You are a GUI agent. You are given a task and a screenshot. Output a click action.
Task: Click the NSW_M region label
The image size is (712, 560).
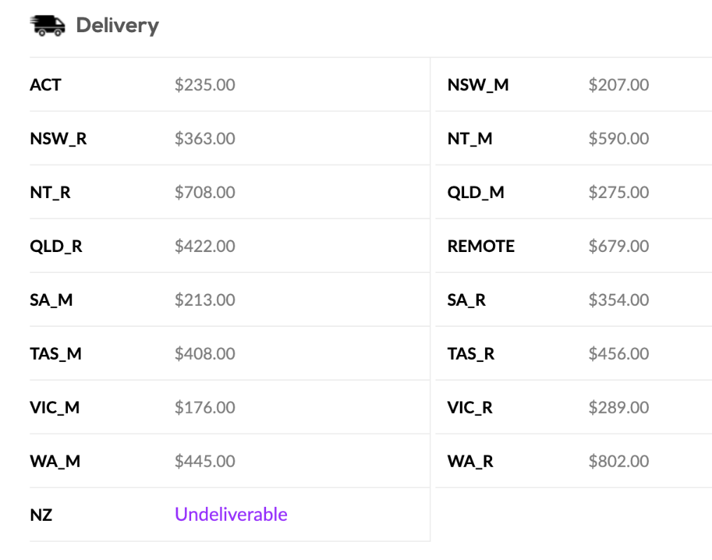coord(477,85)
